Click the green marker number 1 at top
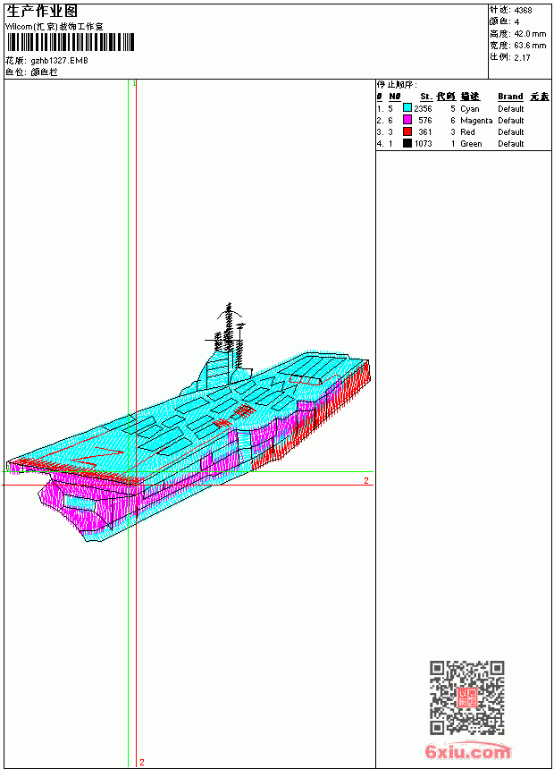Image resolution: width=554 pixels, height=769 pixels. pyautogui.click(x=134, y=84)
